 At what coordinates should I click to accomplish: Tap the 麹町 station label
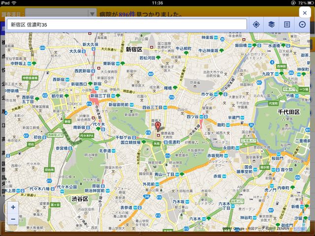[x=221, y=125]
